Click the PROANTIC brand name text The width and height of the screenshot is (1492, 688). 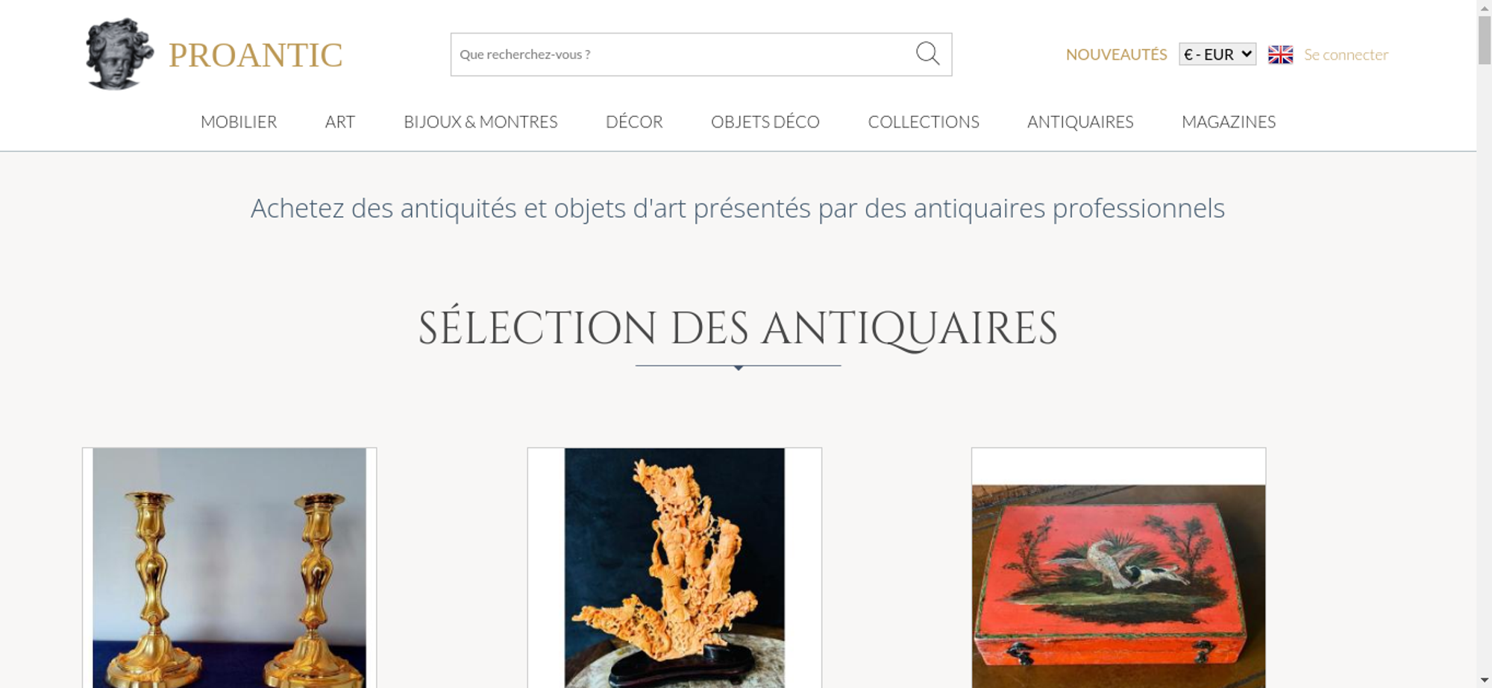[255, 55]
